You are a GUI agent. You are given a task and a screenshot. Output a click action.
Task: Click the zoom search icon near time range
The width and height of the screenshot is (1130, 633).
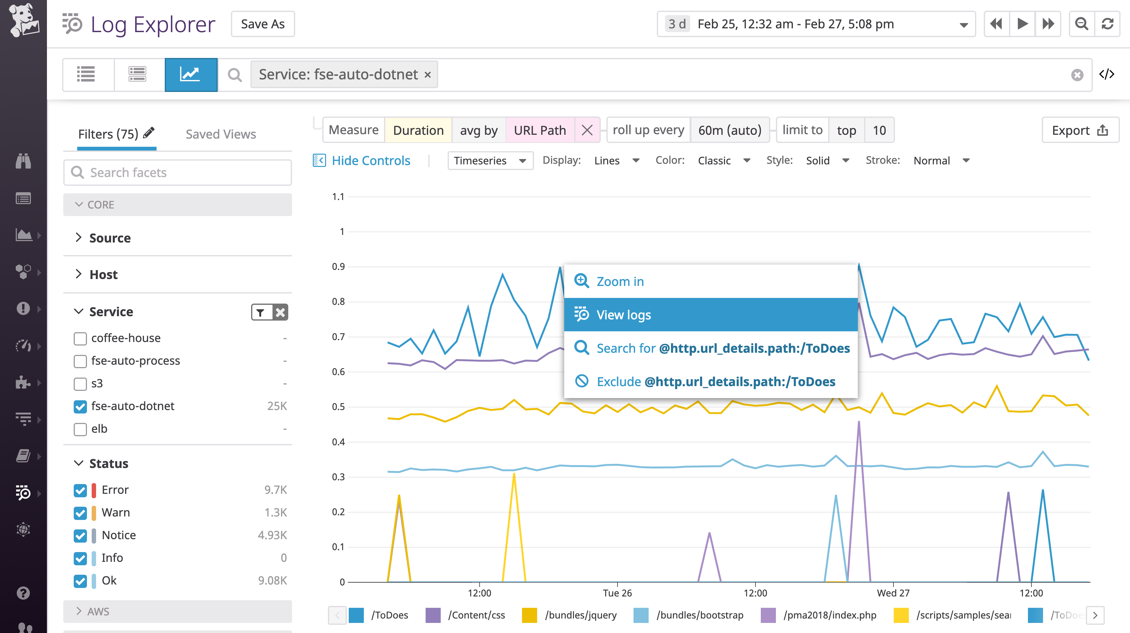point(1081,24)
